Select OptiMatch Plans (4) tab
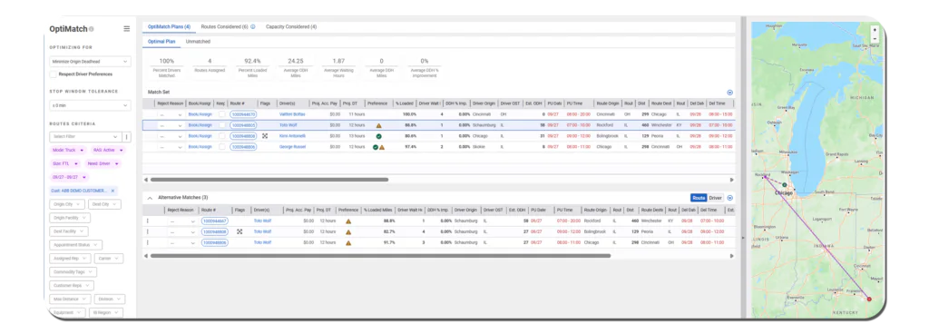This screenshot has height=334, width=929. coord(169,26)
